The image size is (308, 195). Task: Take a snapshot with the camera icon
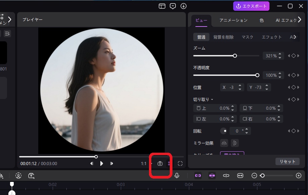tap(161, 163)
